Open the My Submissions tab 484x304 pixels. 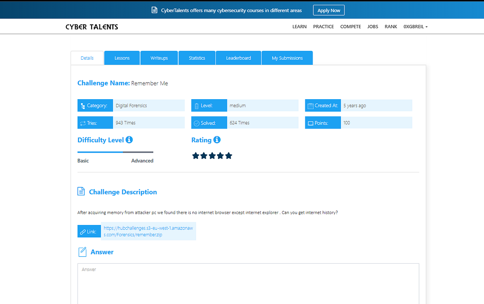pyautogui.click(x=287, y=58)
